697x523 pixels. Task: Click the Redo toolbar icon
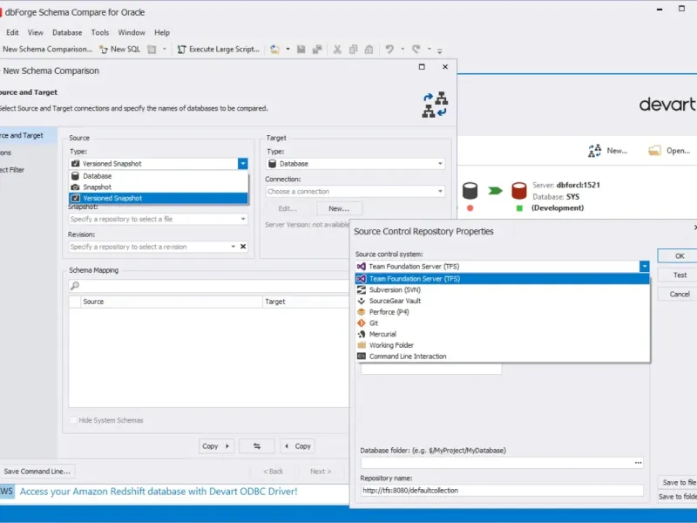tap(416, 50)
